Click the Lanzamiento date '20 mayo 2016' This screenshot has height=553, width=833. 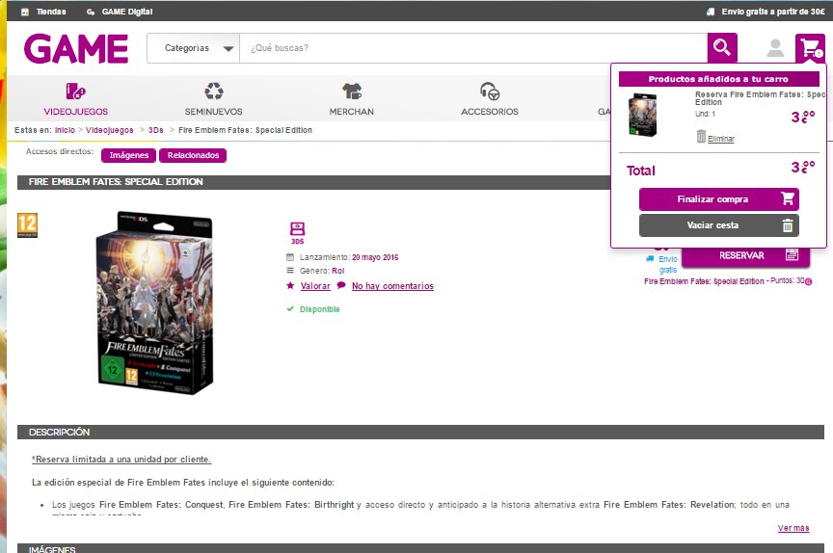coord(375,257)
